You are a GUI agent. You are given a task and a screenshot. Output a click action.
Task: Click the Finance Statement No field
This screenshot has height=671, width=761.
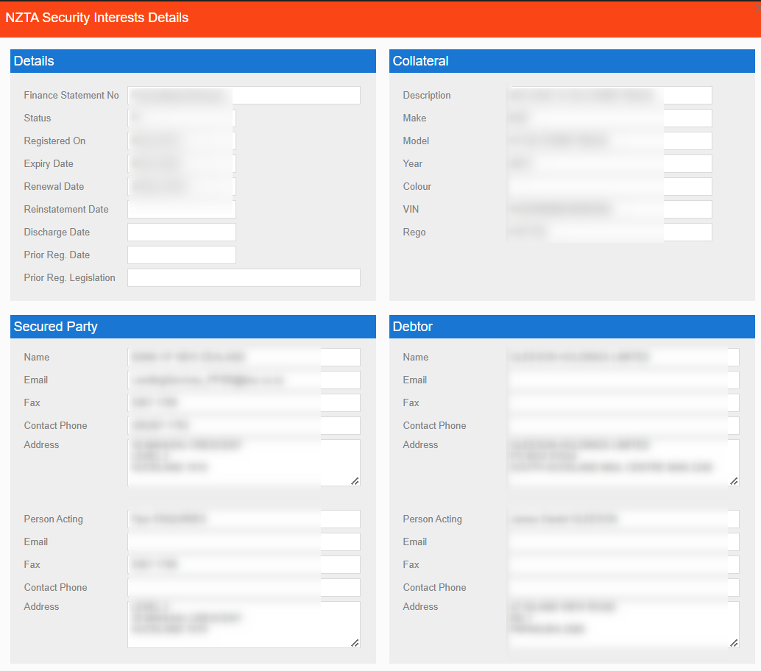coord(244,95)
